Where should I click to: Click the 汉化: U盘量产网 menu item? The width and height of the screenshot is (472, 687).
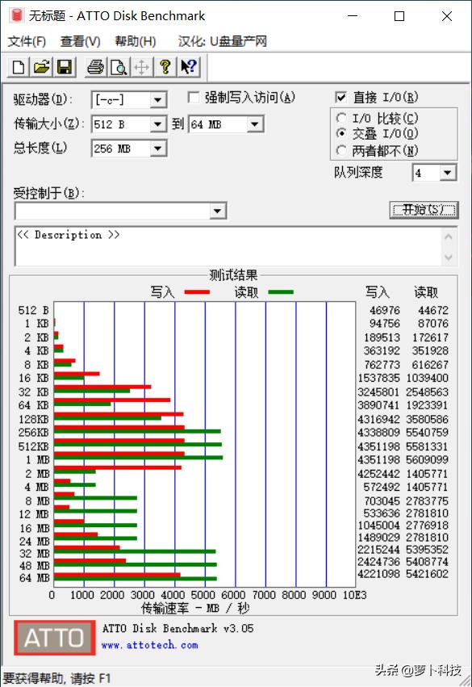(x=223, y=42)
